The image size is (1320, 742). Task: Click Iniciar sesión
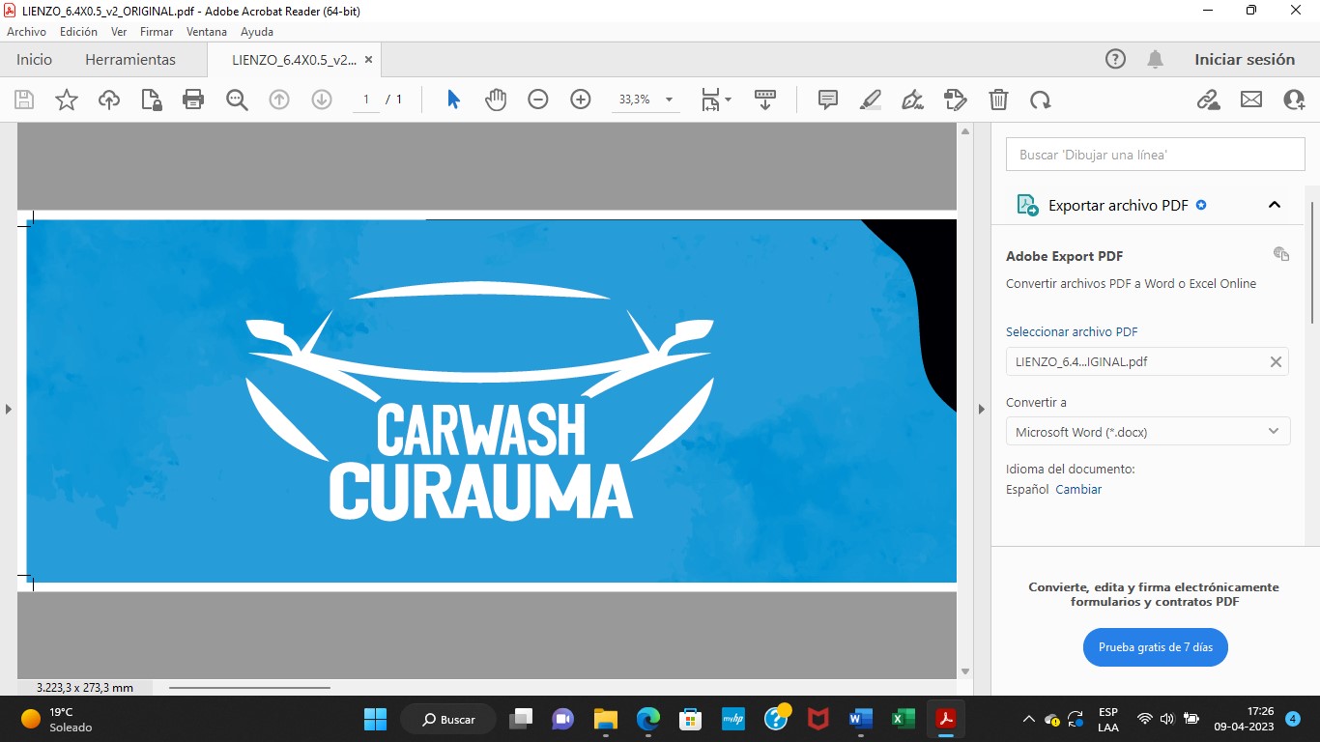pos(1245,59)
